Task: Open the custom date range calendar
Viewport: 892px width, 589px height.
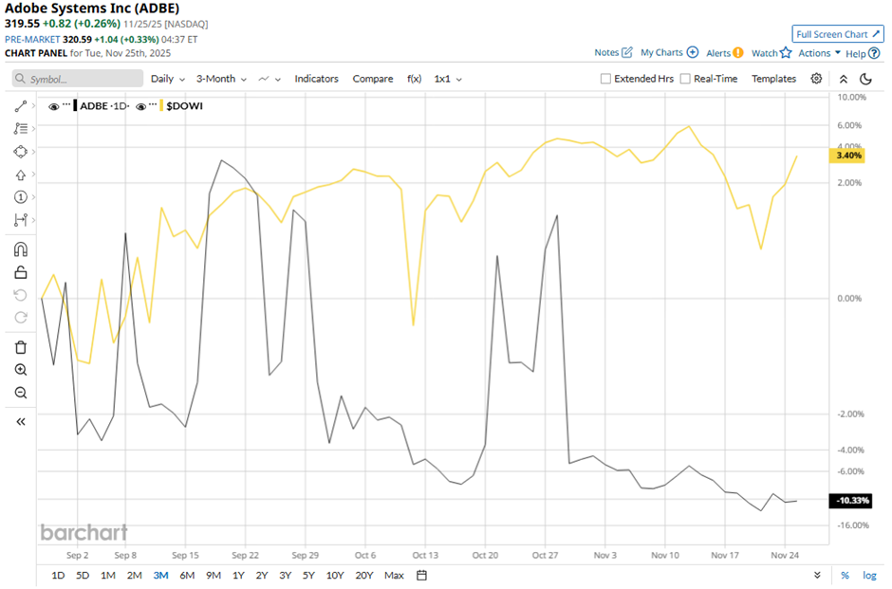Action: (421, 576)
